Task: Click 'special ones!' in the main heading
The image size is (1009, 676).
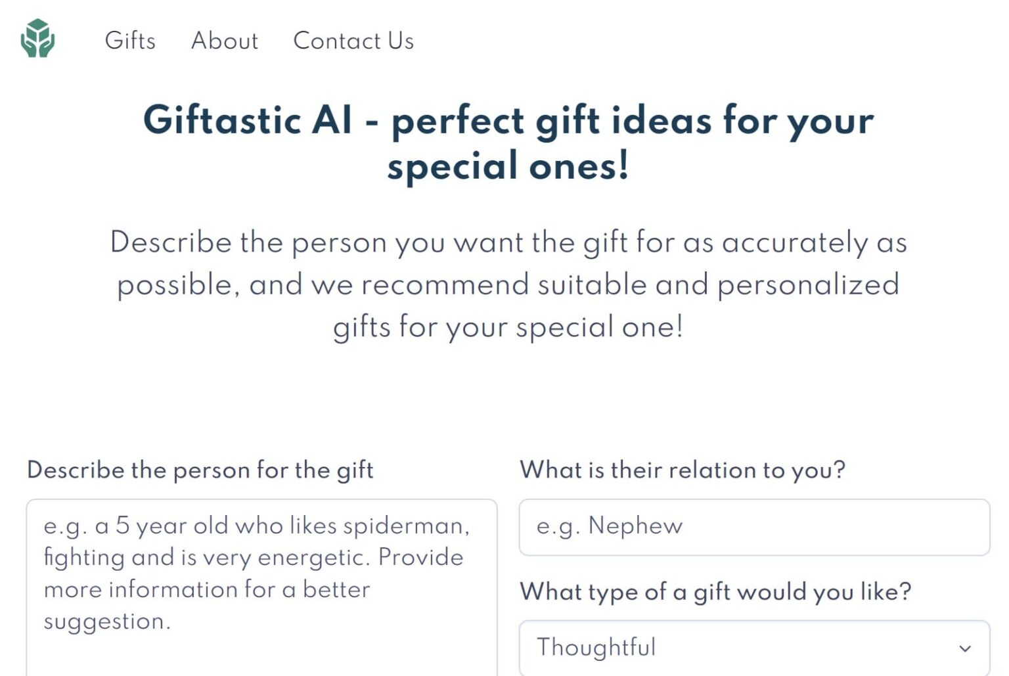Action: [x=508, y=166]
